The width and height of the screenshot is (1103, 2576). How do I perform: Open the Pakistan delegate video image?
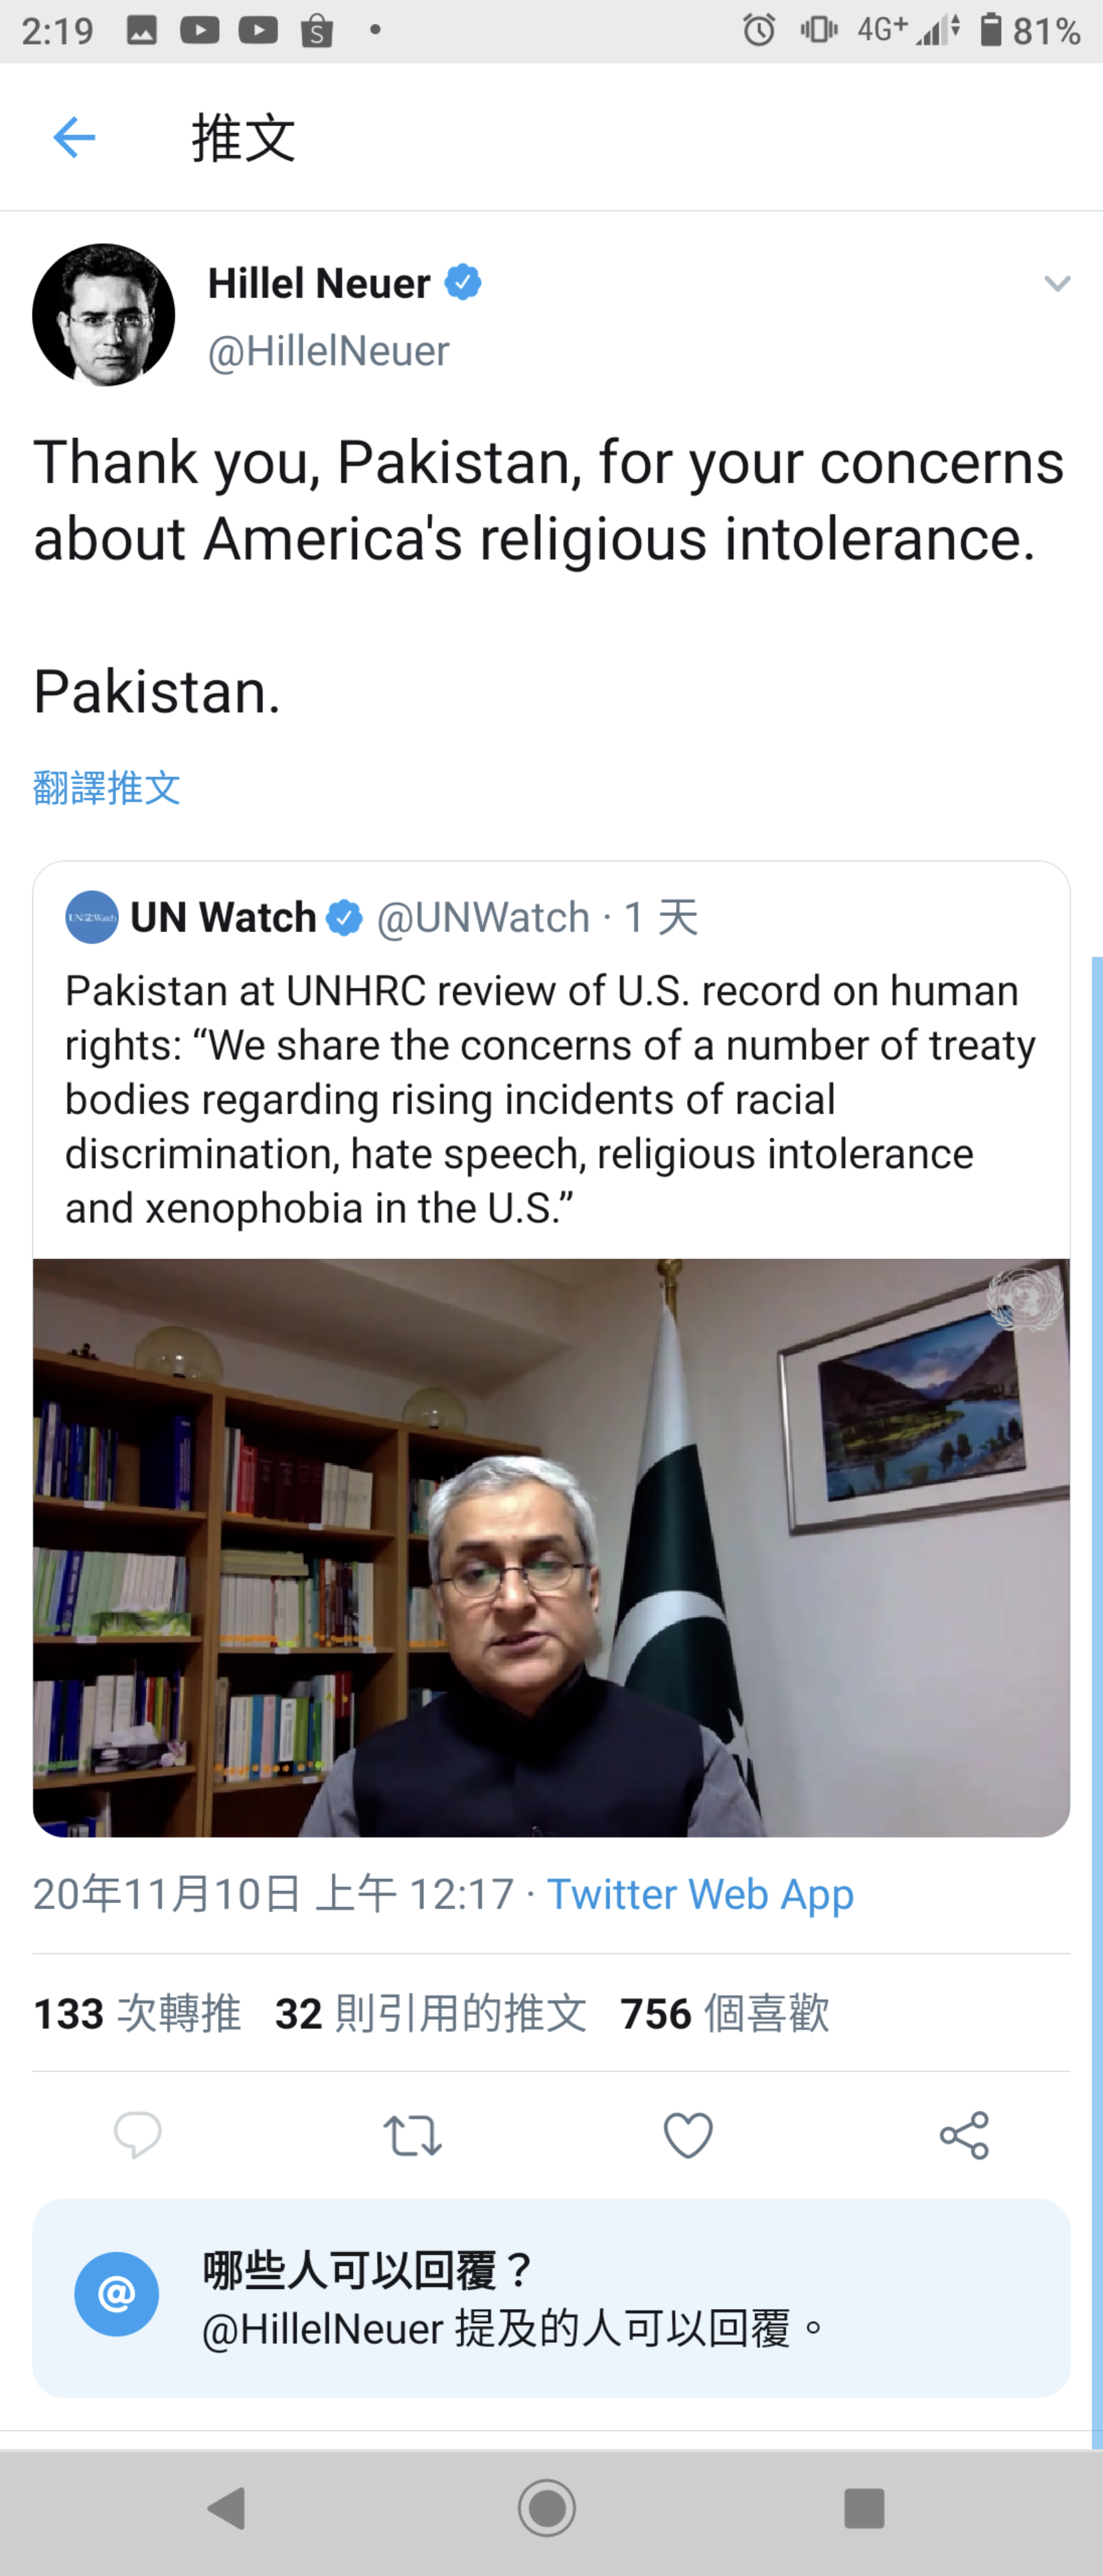[551, 1547]
